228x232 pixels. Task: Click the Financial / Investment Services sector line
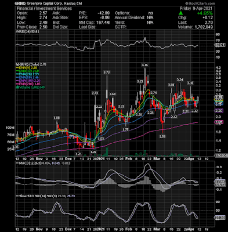(44, 9)
